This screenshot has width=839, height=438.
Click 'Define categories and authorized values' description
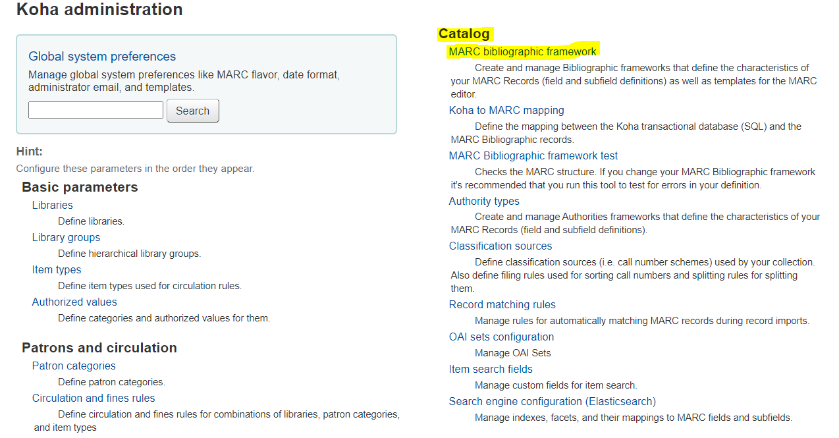tap(164, 318)
